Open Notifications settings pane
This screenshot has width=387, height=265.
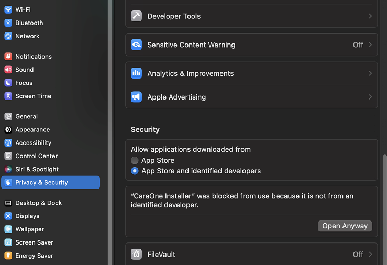click(50, 57)
